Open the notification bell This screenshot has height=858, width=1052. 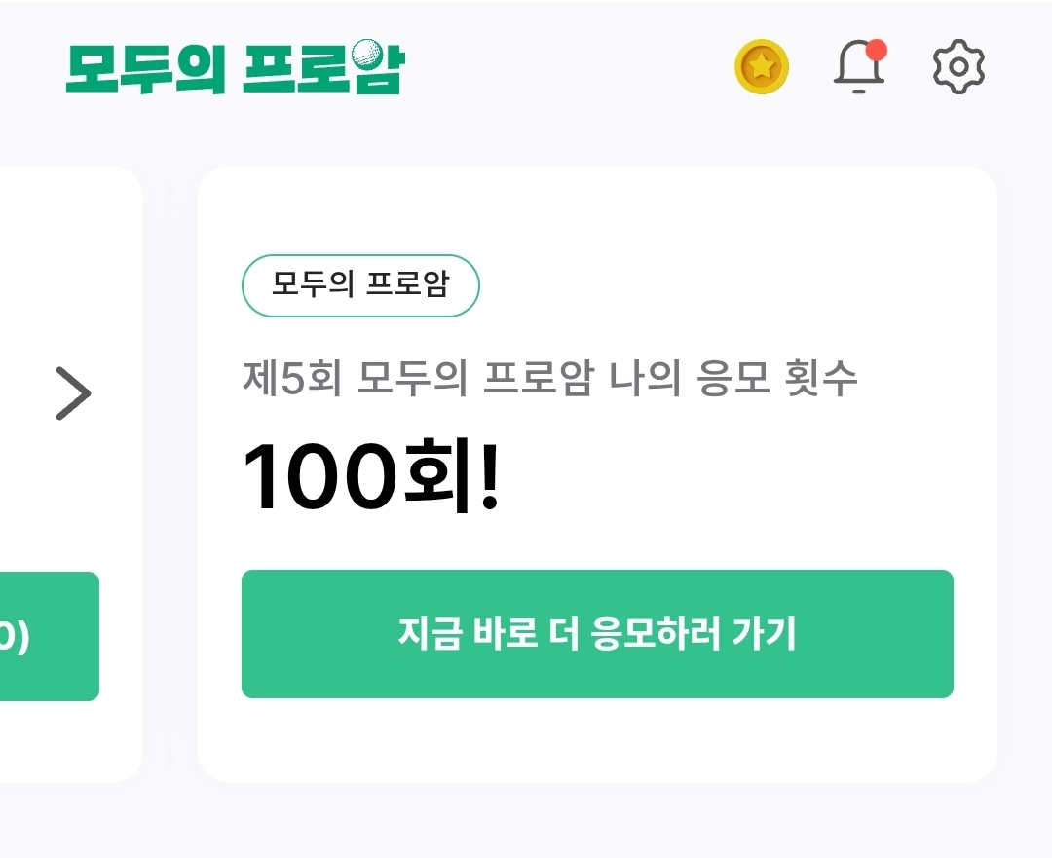858,68
